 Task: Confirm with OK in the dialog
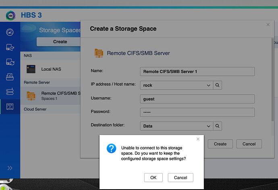(154, 178)
